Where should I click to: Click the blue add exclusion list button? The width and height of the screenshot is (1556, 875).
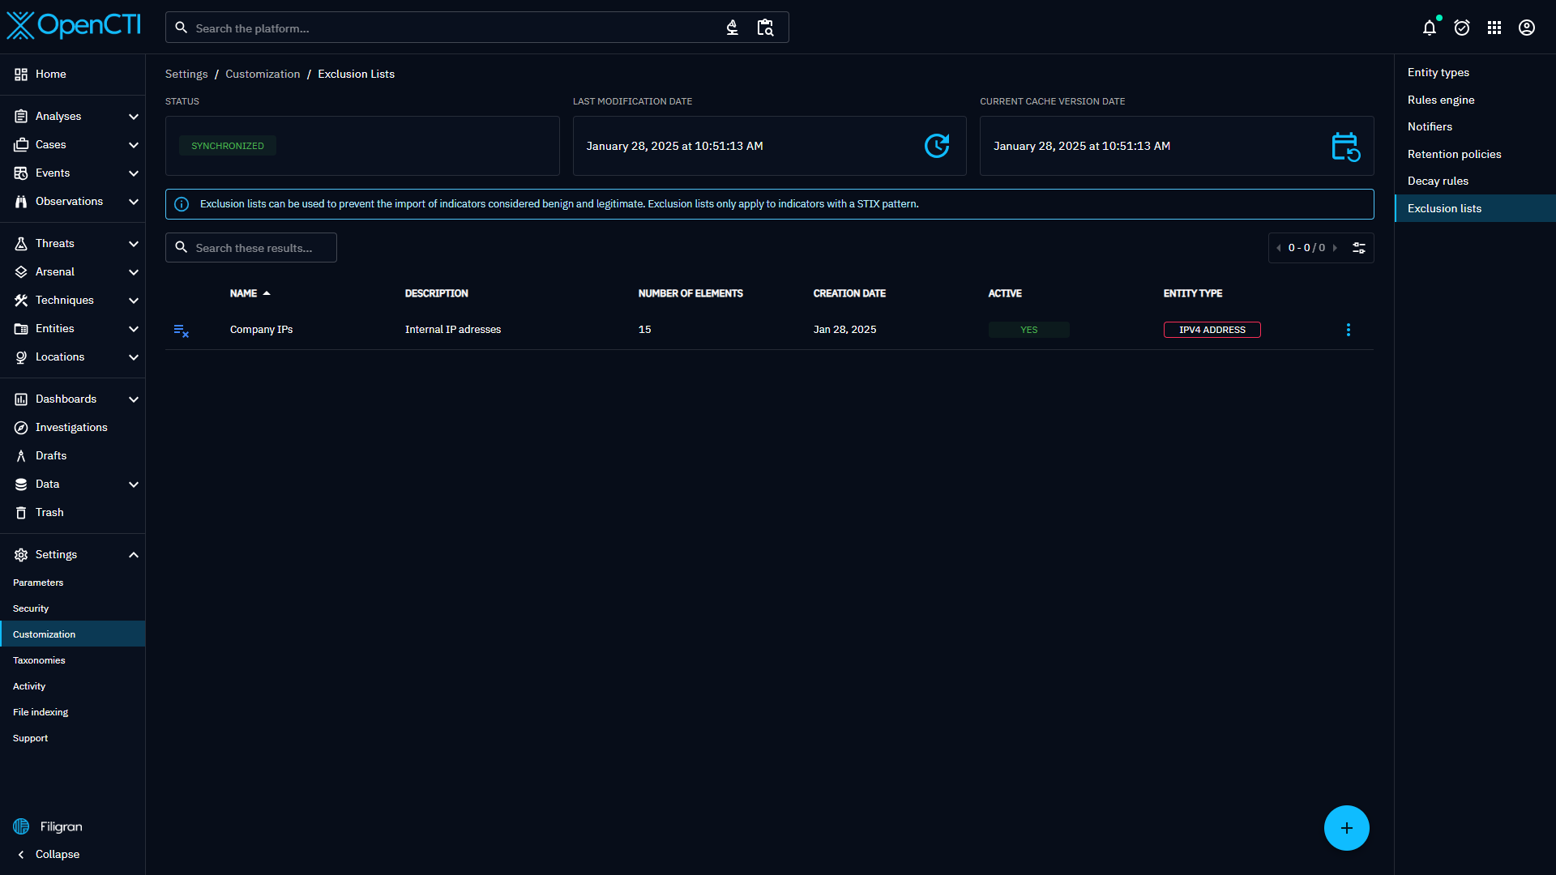1346,828
